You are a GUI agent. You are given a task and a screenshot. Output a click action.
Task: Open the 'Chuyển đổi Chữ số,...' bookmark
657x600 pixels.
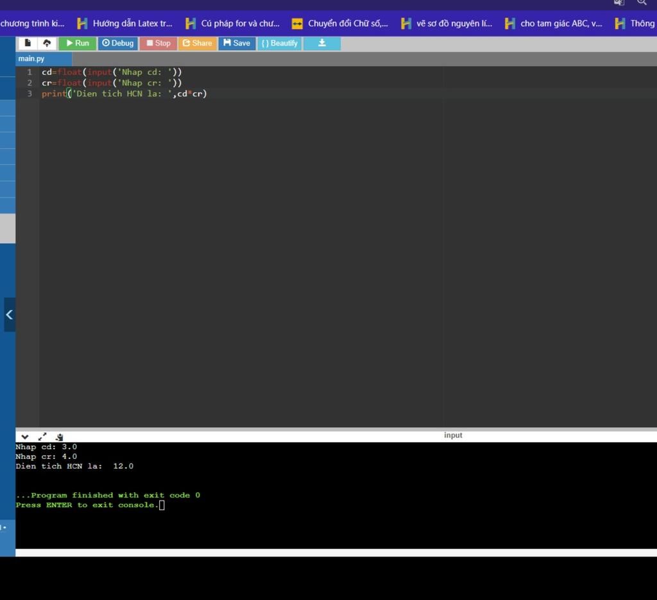coord(340,24)
